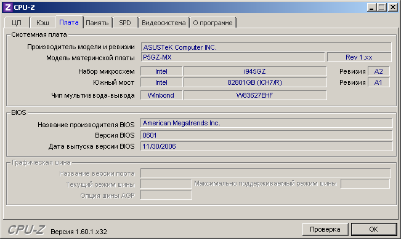This screenshot has width=401, height=239.
Task: Select the i945GZ chipset value
Action: pos(255,71)
